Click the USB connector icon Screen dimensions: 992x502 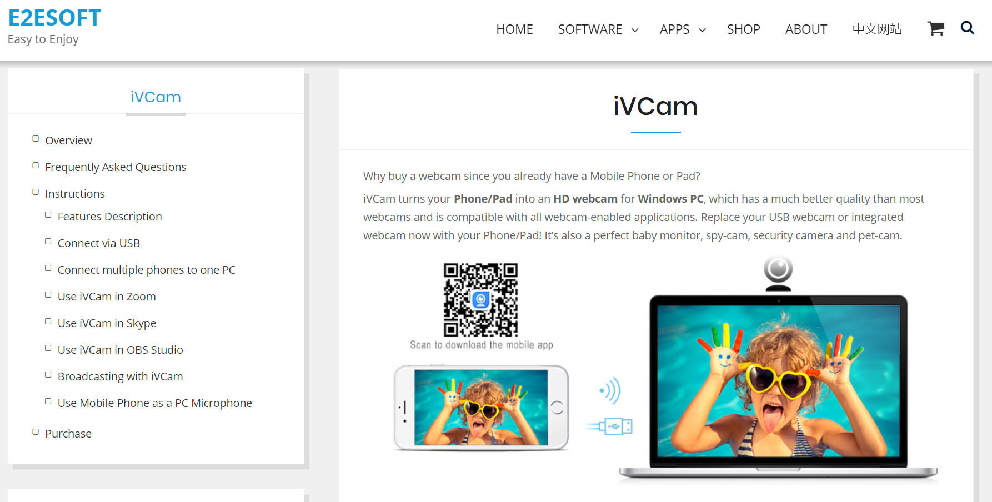coord(609,426)
